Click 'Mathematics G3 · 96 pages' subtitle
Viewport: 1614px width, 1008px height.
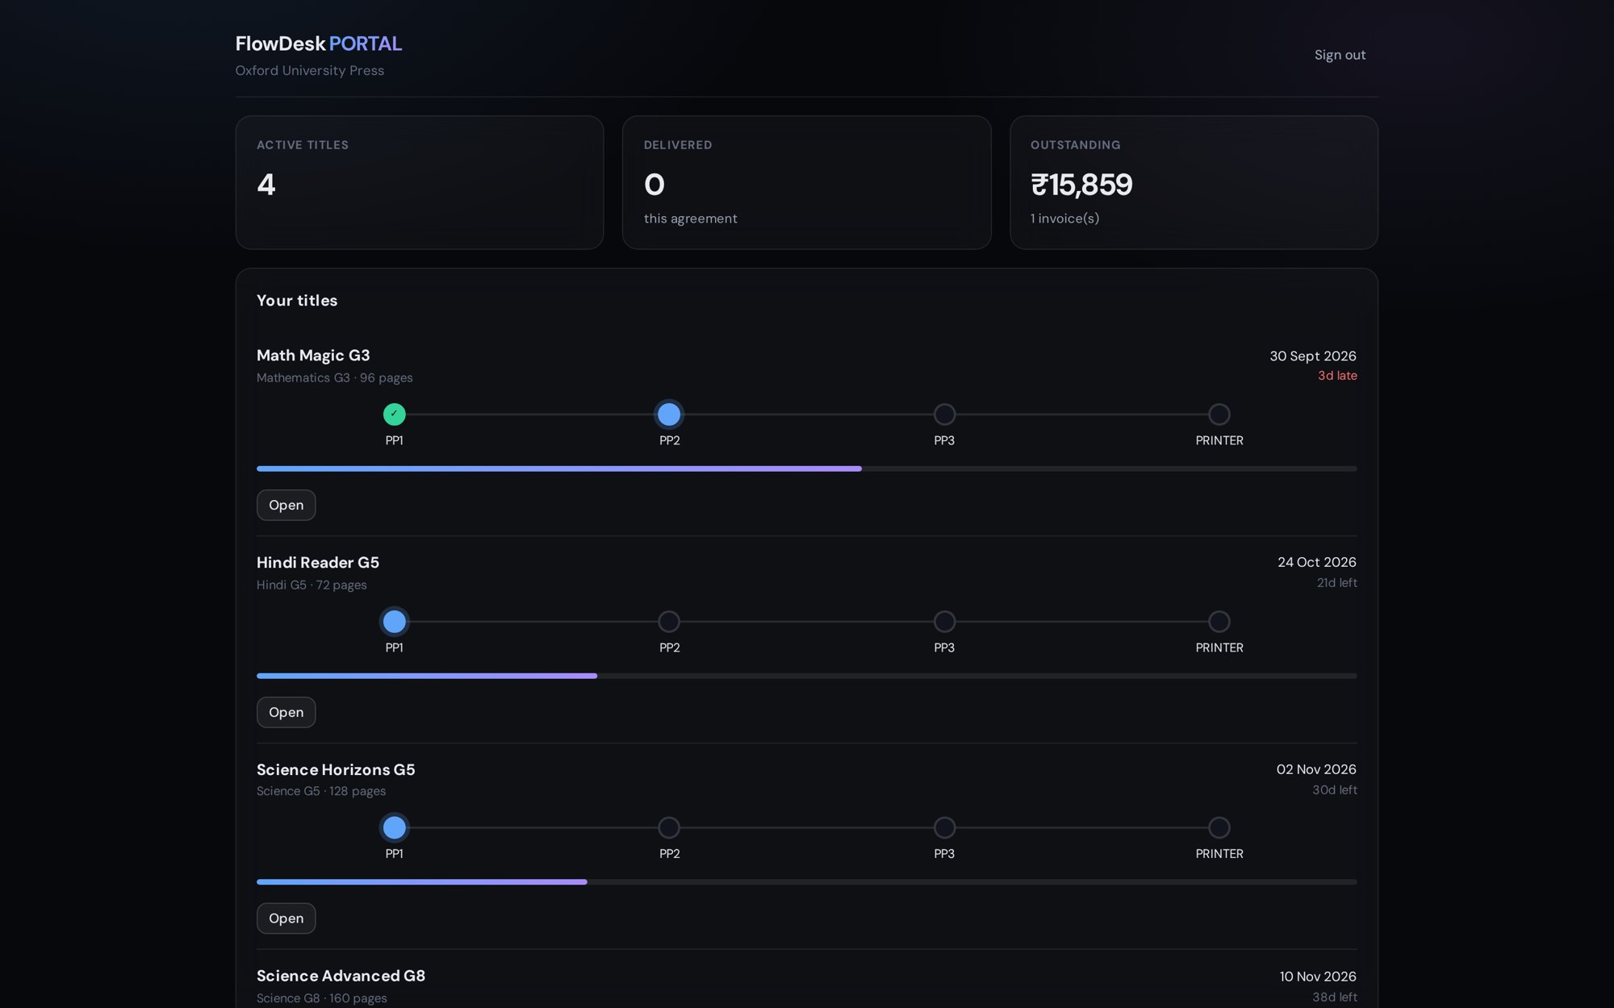click(335, 378)
